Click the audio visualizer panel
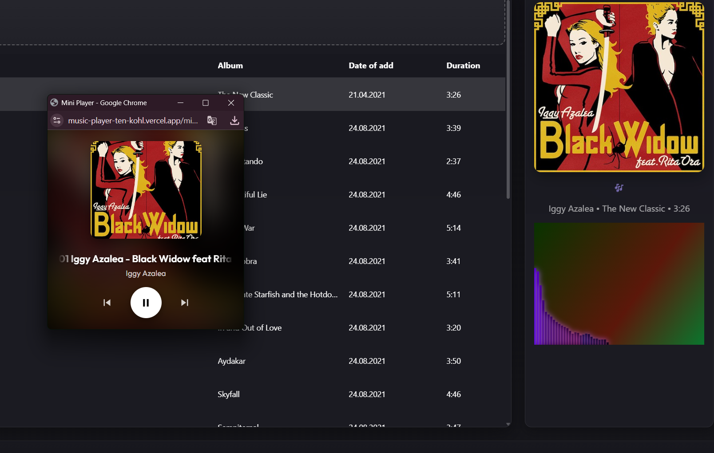This screenshot has width=714, height=453. coord(619,284)
